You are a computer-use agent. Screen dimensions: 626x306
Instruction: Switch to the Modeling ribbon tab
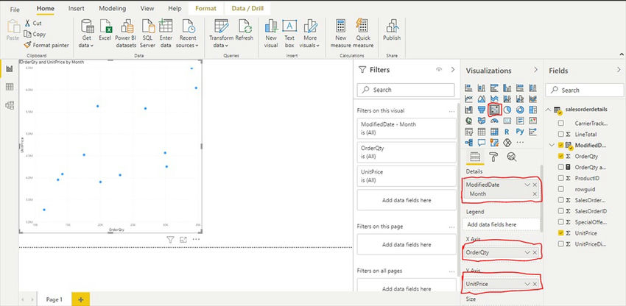click(x=112, y=8)
